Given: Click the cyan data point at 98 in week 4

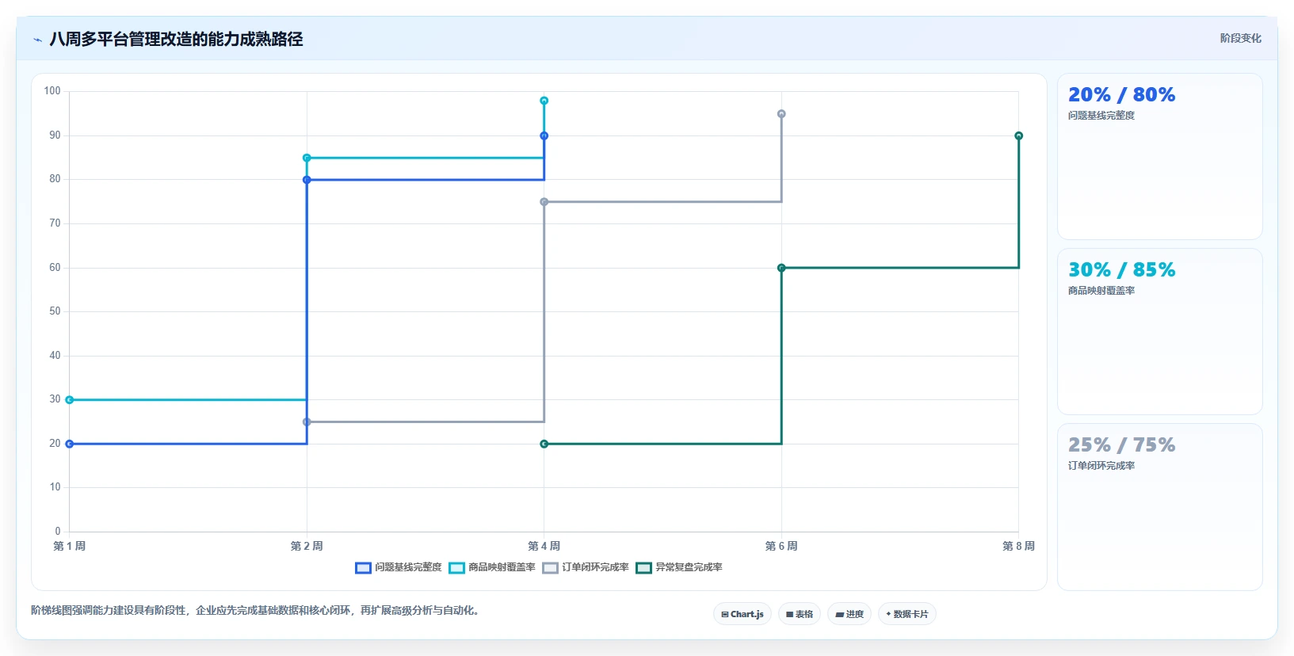Looking at the screenshot, I should [x=544, y=101].
